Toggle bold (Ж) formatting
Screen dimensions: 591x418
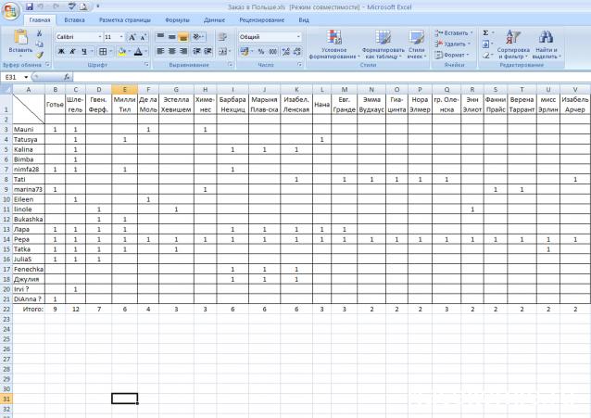pos(61,52)
